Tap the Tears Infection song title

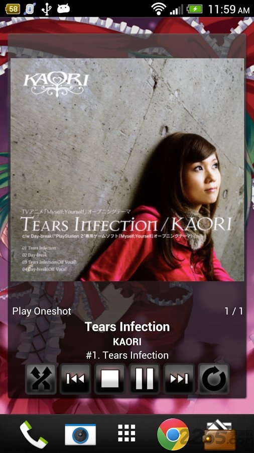pyautogui.click(x=127, y=327)
